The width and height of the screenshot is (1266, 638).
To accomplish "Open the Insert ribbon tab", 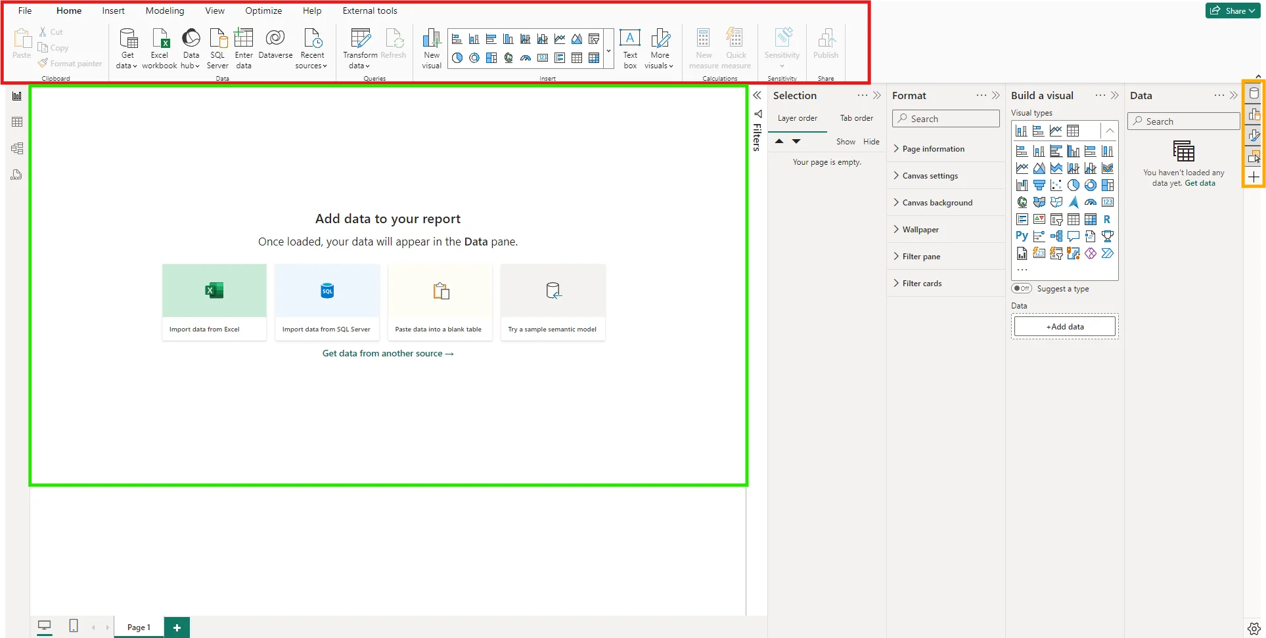I will [x=113, y=11].
